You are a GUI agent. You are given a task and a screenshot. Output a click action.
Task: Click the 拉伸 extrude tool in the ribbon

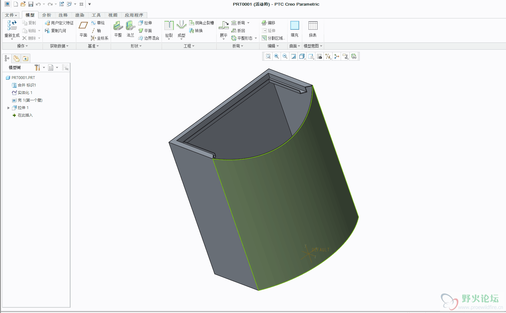pos(145,23)
